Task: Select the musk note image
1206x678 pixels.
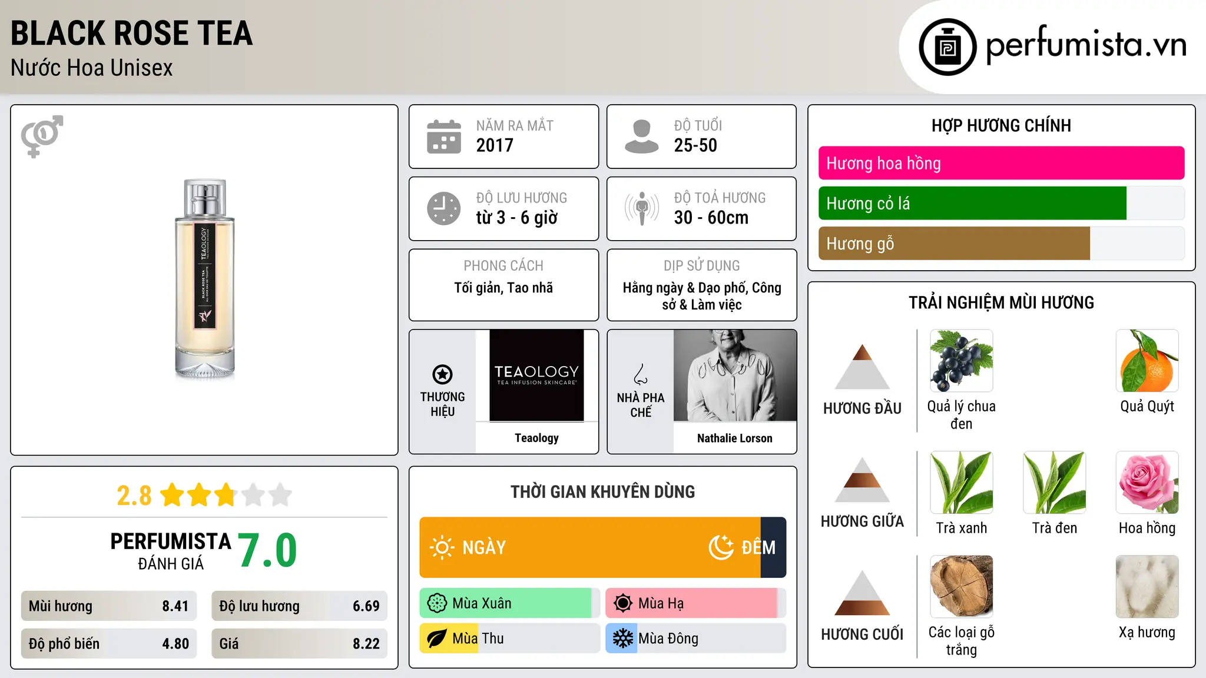Action: [x=1147, y=587]
